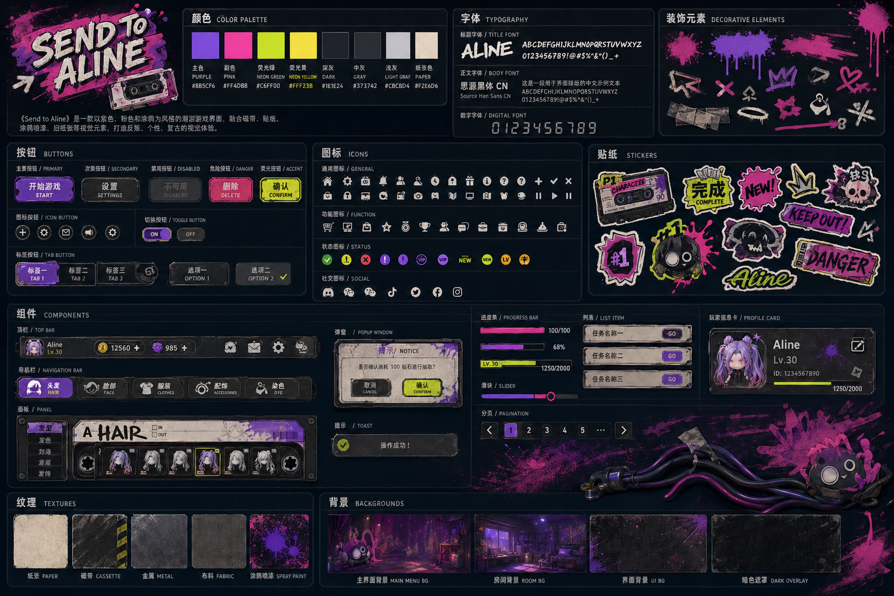The width and height of the screenshot is (894, 596).
Task: Pick the Neon Green #C6FF00 swatch
Action: 271,45
